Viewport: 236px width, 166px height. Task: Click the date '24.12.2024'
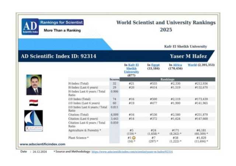[x=40, y=152]
